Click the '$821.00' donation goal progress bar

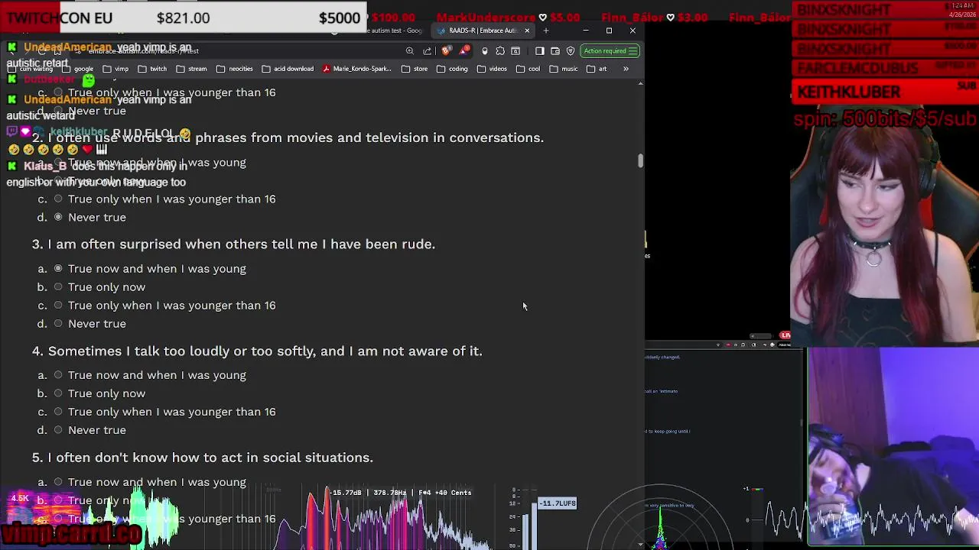pyautogui.click(x=184, y=17)
